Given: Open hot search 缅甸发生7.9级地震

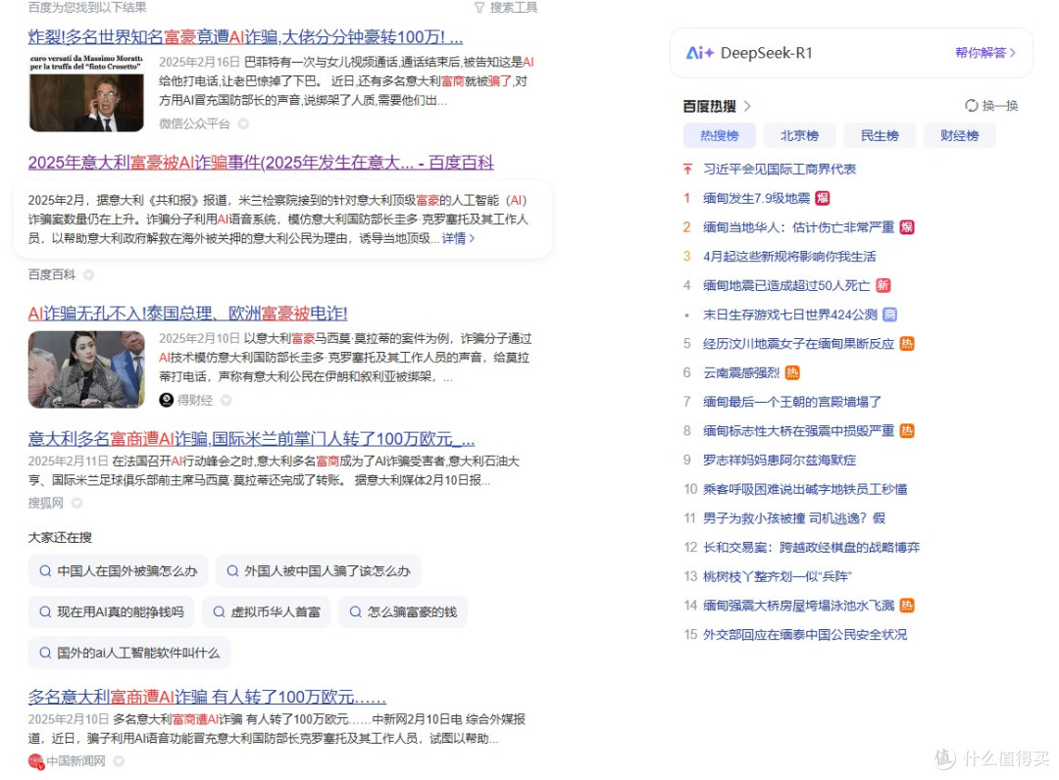Looking at the screenshot, I should (756, 198).
